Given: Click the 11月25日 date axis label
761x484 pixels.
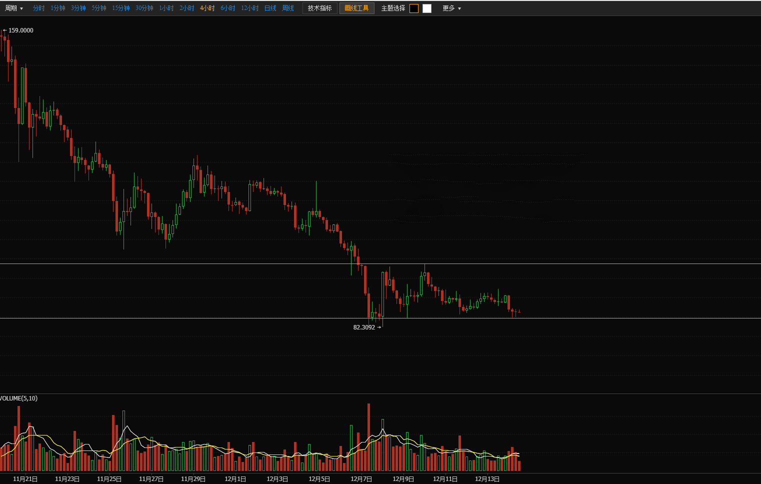Looking at the screenshot, I should pos(109,479).
